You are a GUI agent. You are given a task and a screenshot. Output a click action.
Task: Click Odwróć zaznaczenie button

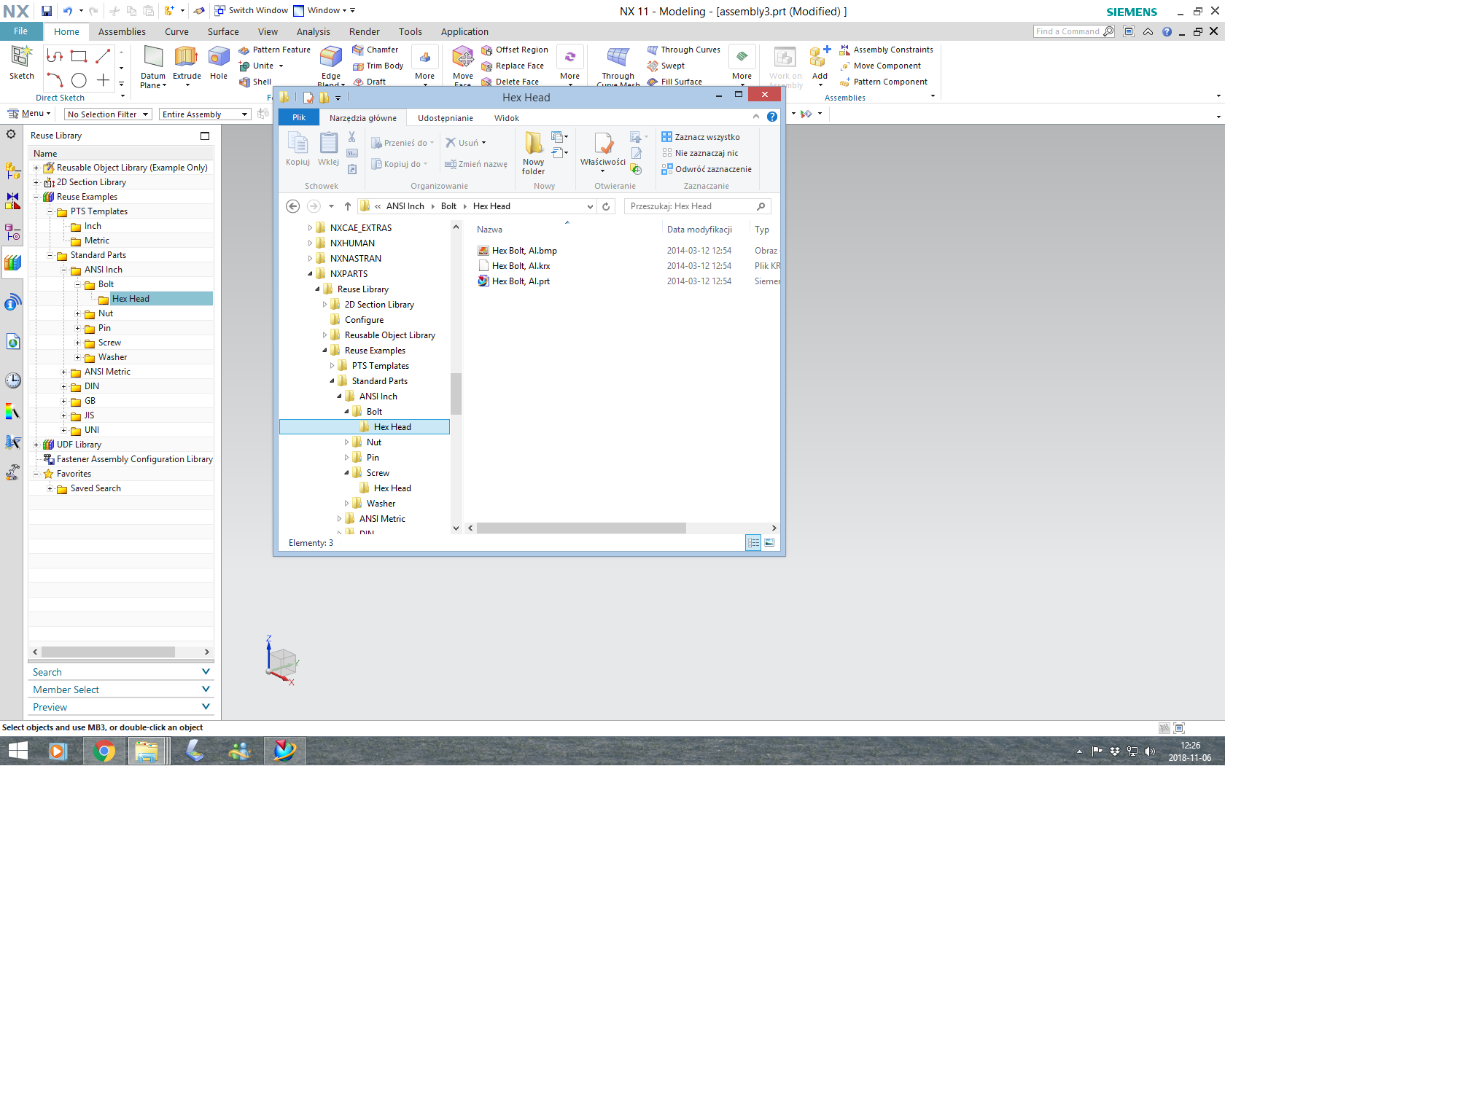[707, 169]
